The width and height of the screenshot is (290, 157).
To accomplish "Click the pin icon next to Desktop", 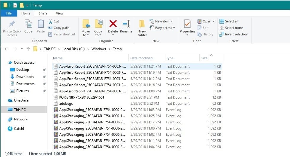I will point(44,70).
